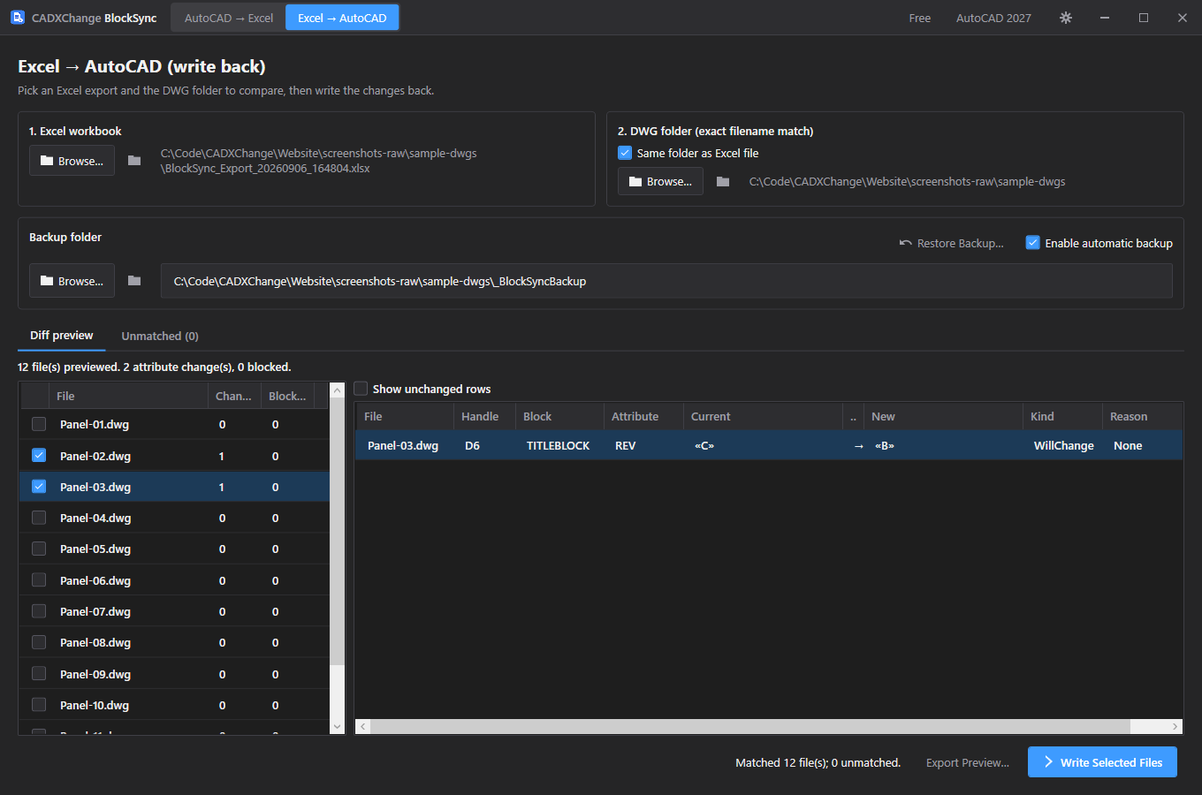This screenshot has height=795, width=1202.
Task: Browse for the Backup folder
Action: coord(72,281)
